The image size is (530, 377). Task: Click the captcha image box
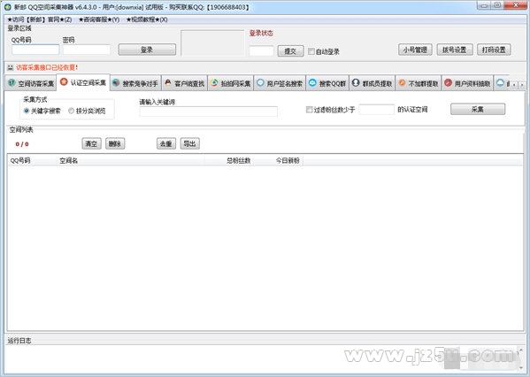[x=212, y=43]
